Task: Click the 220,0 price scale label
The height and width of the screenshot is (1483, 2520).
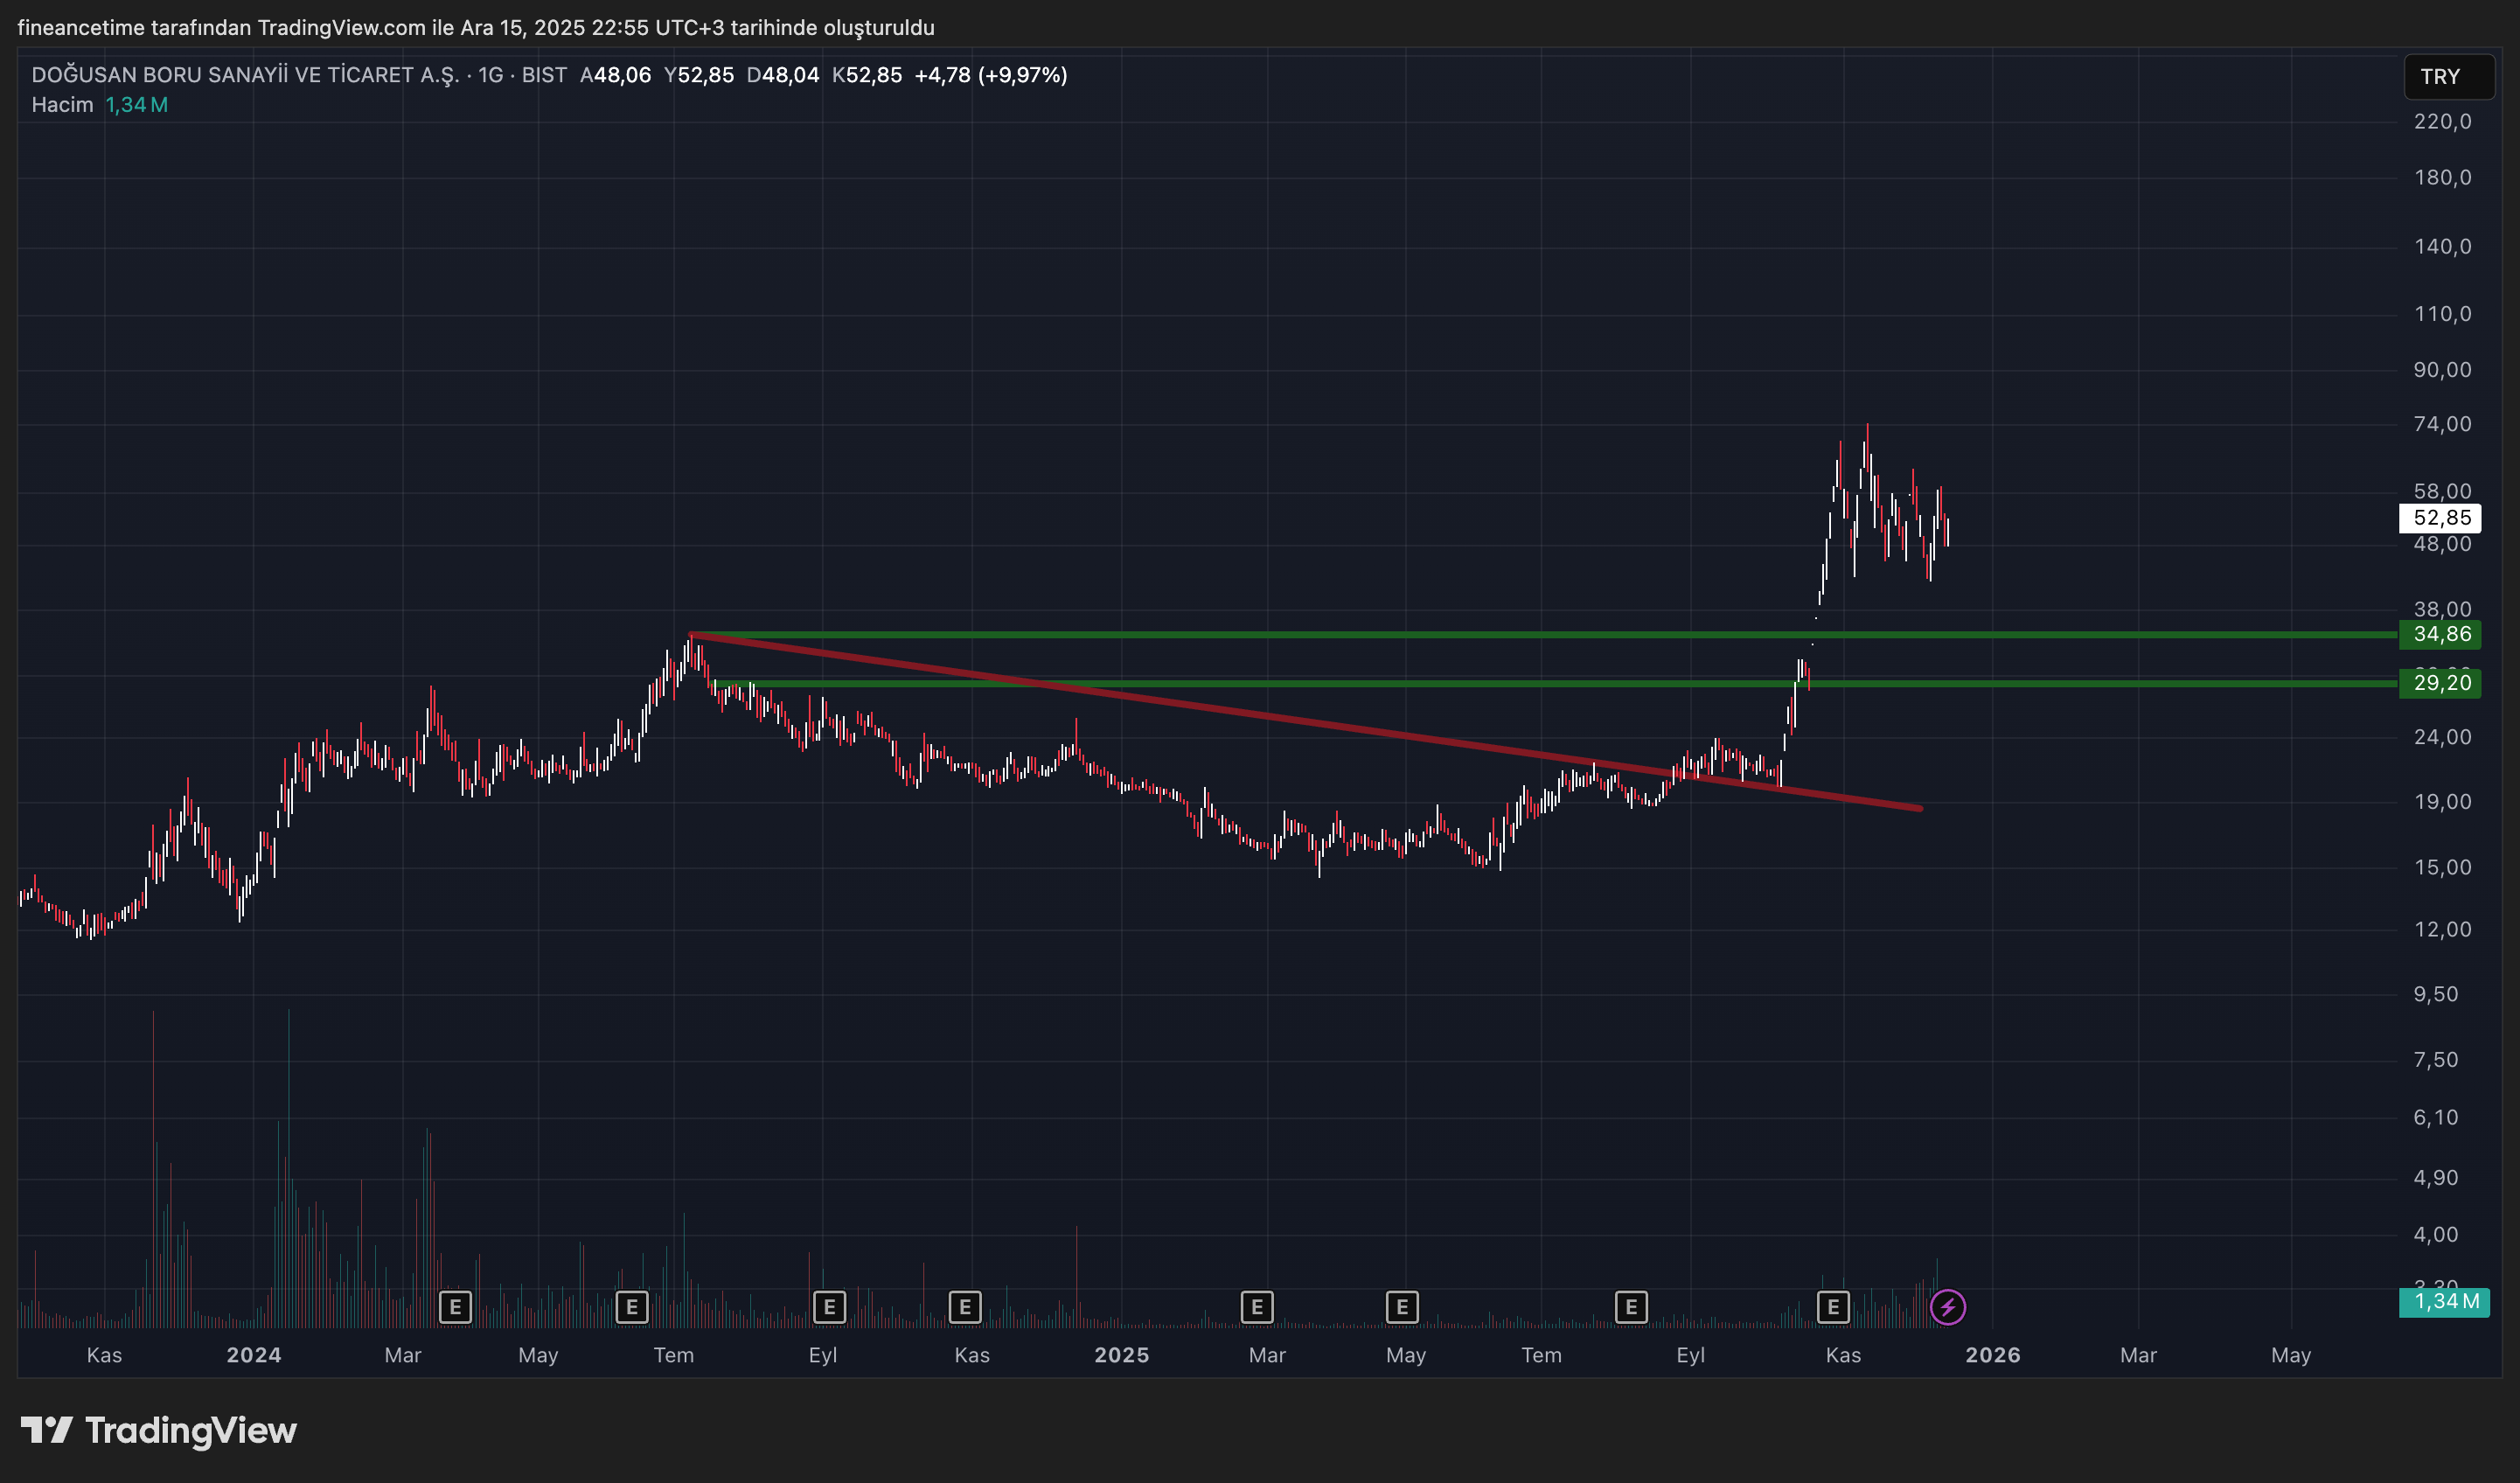Action: click(2441, 122)
